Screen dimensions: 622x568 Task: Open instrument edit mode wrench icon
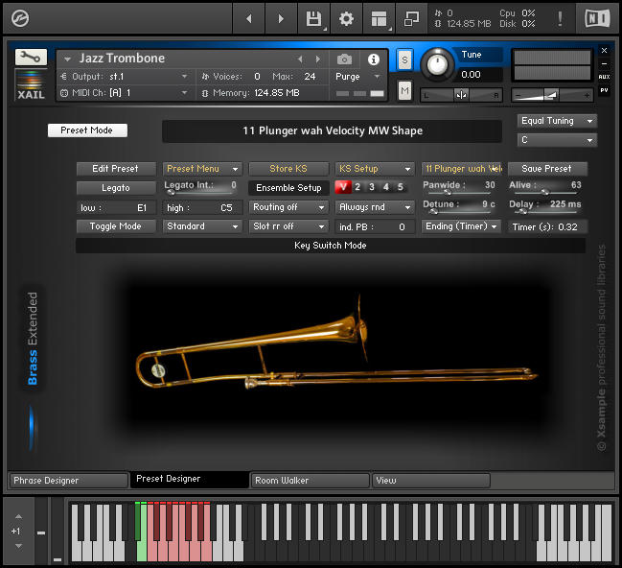[31, 58]
